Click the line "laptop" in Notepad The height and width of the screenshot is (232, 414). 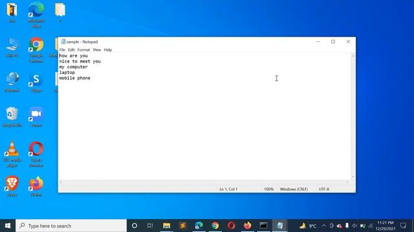click(67, 72)
